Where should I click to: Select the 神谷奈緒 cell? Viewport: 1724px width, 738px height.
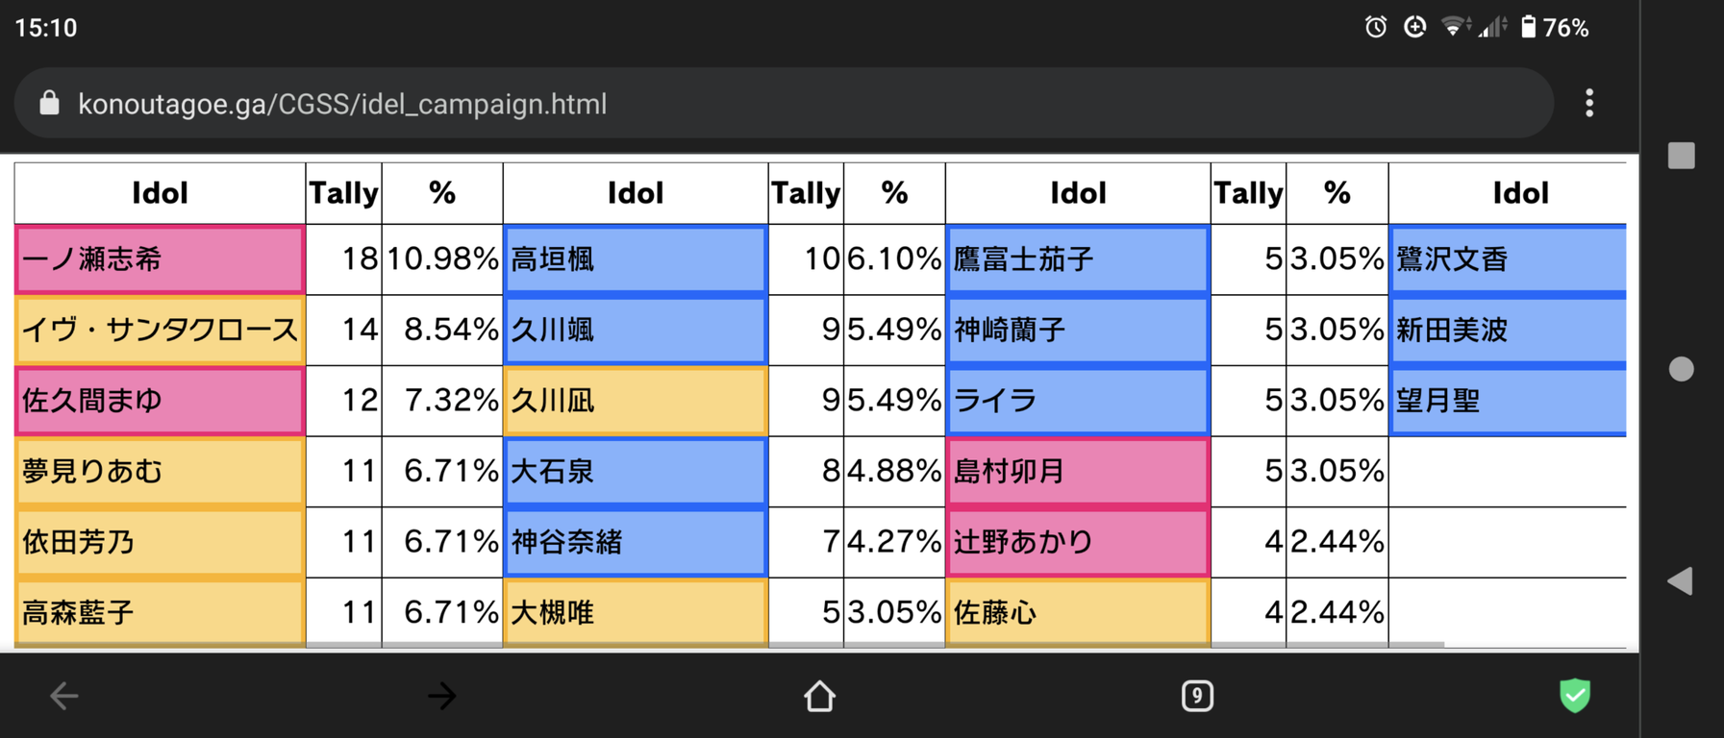(x=636, y=542)
